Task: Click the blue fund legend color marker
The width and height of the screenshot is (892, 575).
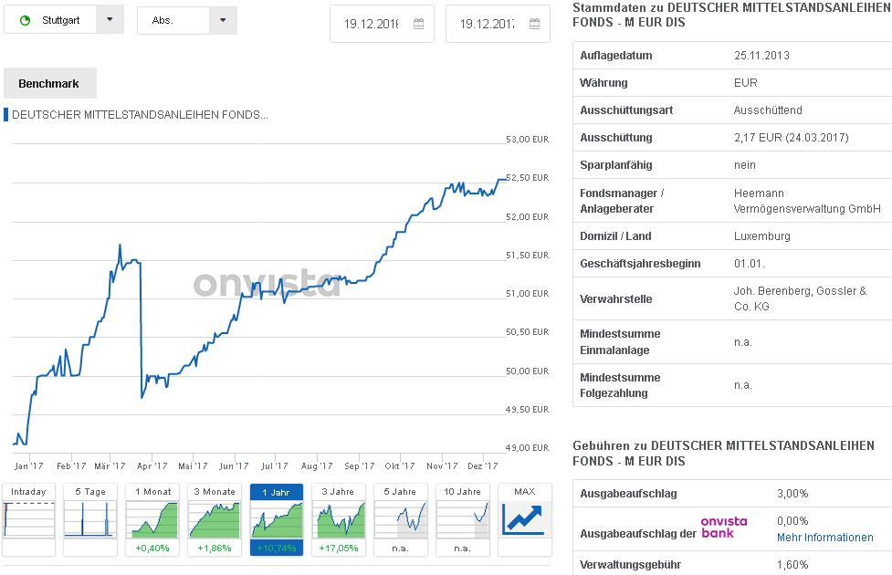Action: 5,114
